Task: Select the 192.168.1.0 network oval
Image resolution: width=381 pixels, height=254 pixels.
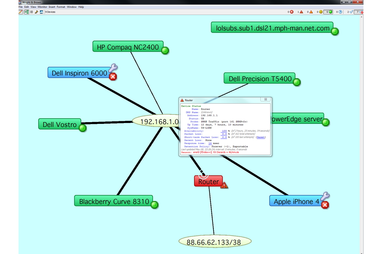Action: [156, 121]
